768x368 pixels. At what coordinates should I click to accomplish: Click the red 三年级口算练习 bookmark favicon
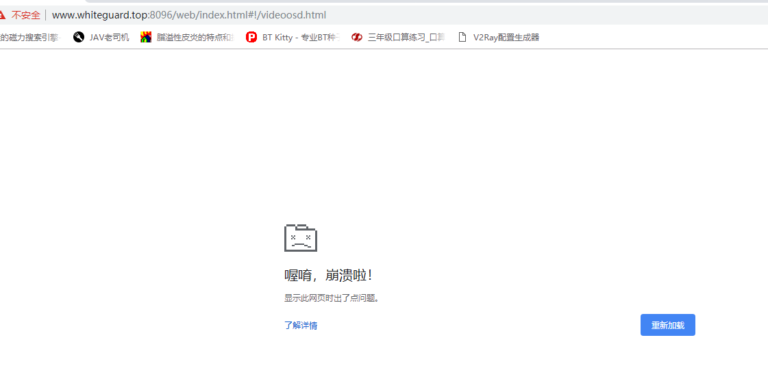coord(356,37)
